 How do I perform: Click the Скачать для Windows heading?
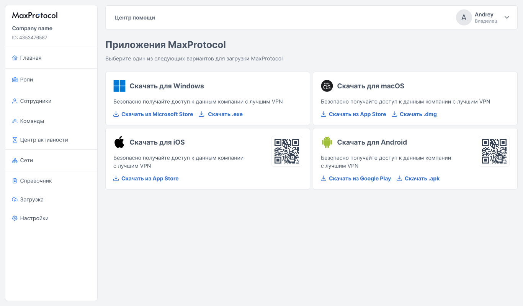(167, 86)
